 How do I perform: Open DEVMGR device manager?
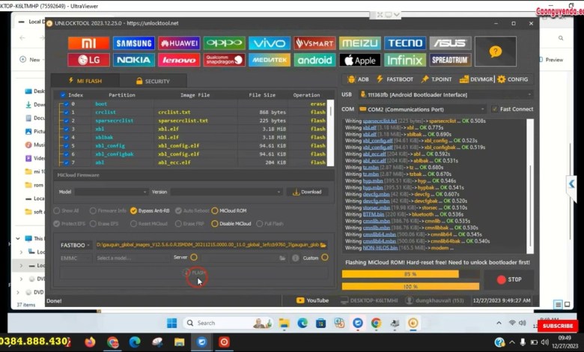click(x=476, y=79)
